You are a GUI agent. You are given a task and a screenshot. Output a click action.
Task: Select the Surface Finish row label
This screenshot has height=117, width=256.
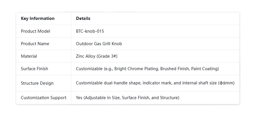[x=34, y=69]
